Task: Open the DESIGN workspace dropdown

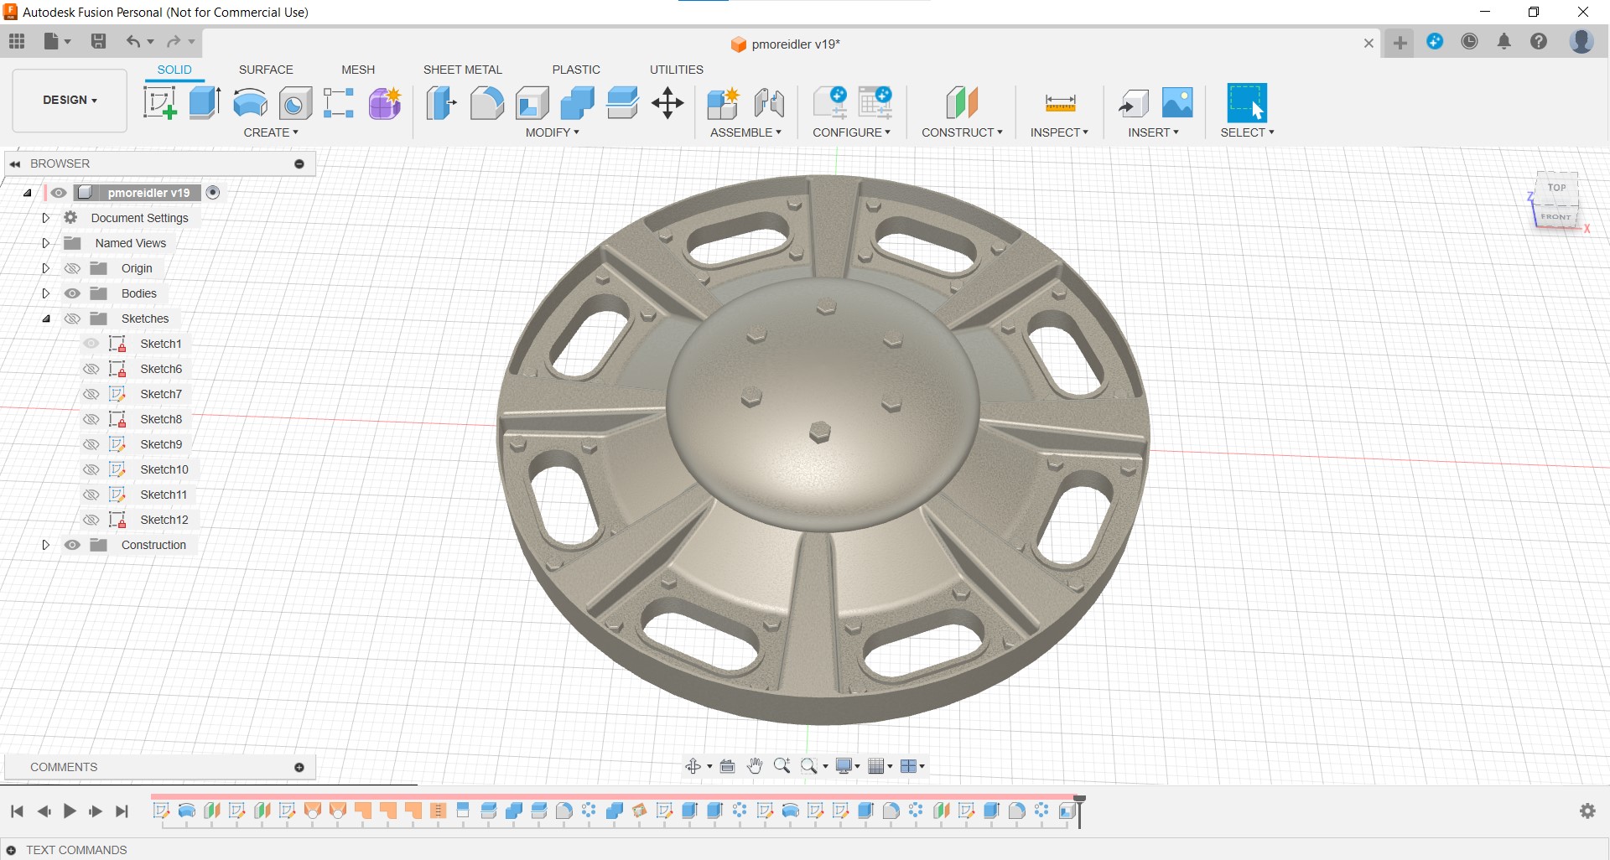Action: tap(70, 100)
